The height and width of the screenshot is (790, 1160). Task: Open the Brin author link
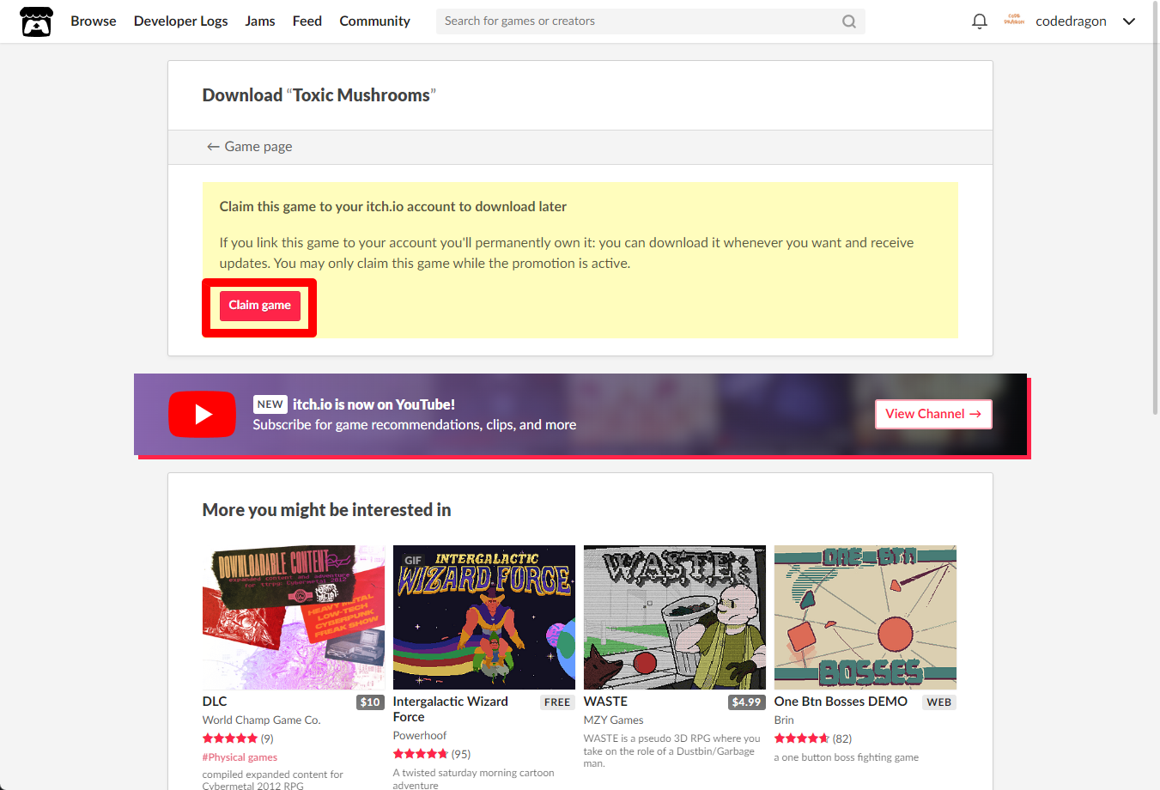(x=784, y=720)
